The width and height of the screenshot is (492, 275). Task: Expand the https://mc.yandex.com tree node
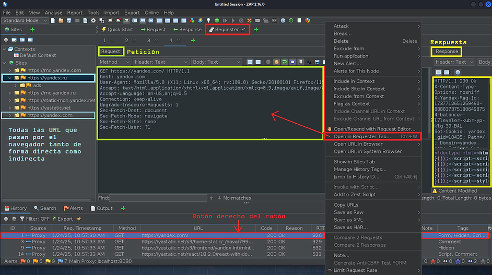pos(10,70)
